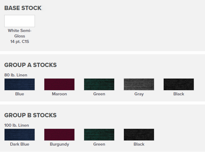Click the 80 lb. Linen subheading
Image resolution: width=205 pixels, height=152 pixels.
tap(15, 75)
